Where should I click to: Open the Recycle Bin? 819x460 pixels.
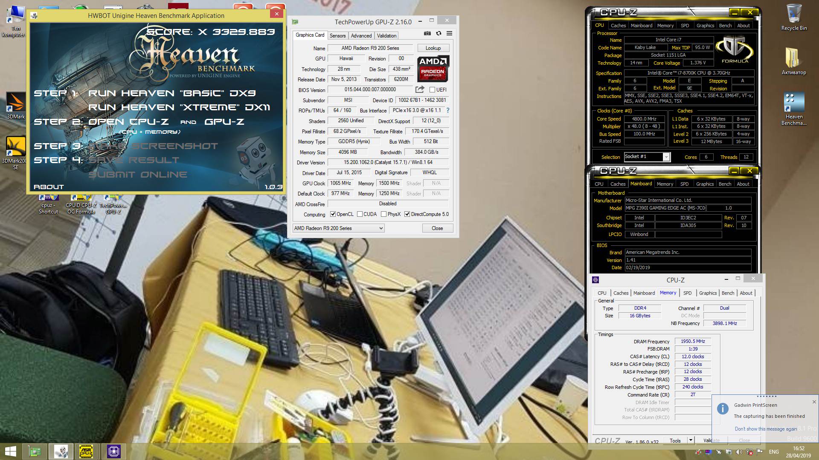pos(794,18)
